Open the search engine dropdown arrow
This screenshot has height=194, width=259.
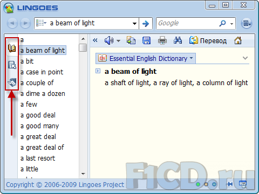(x=231, y=24)
